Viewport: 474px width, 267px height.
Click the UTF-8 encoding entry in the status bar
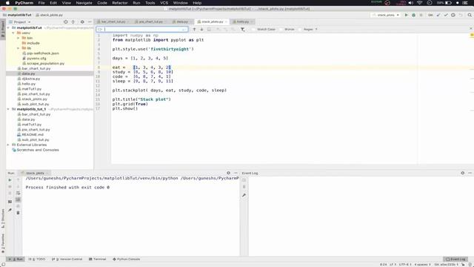pyautogui.click(x=405, y=264)
